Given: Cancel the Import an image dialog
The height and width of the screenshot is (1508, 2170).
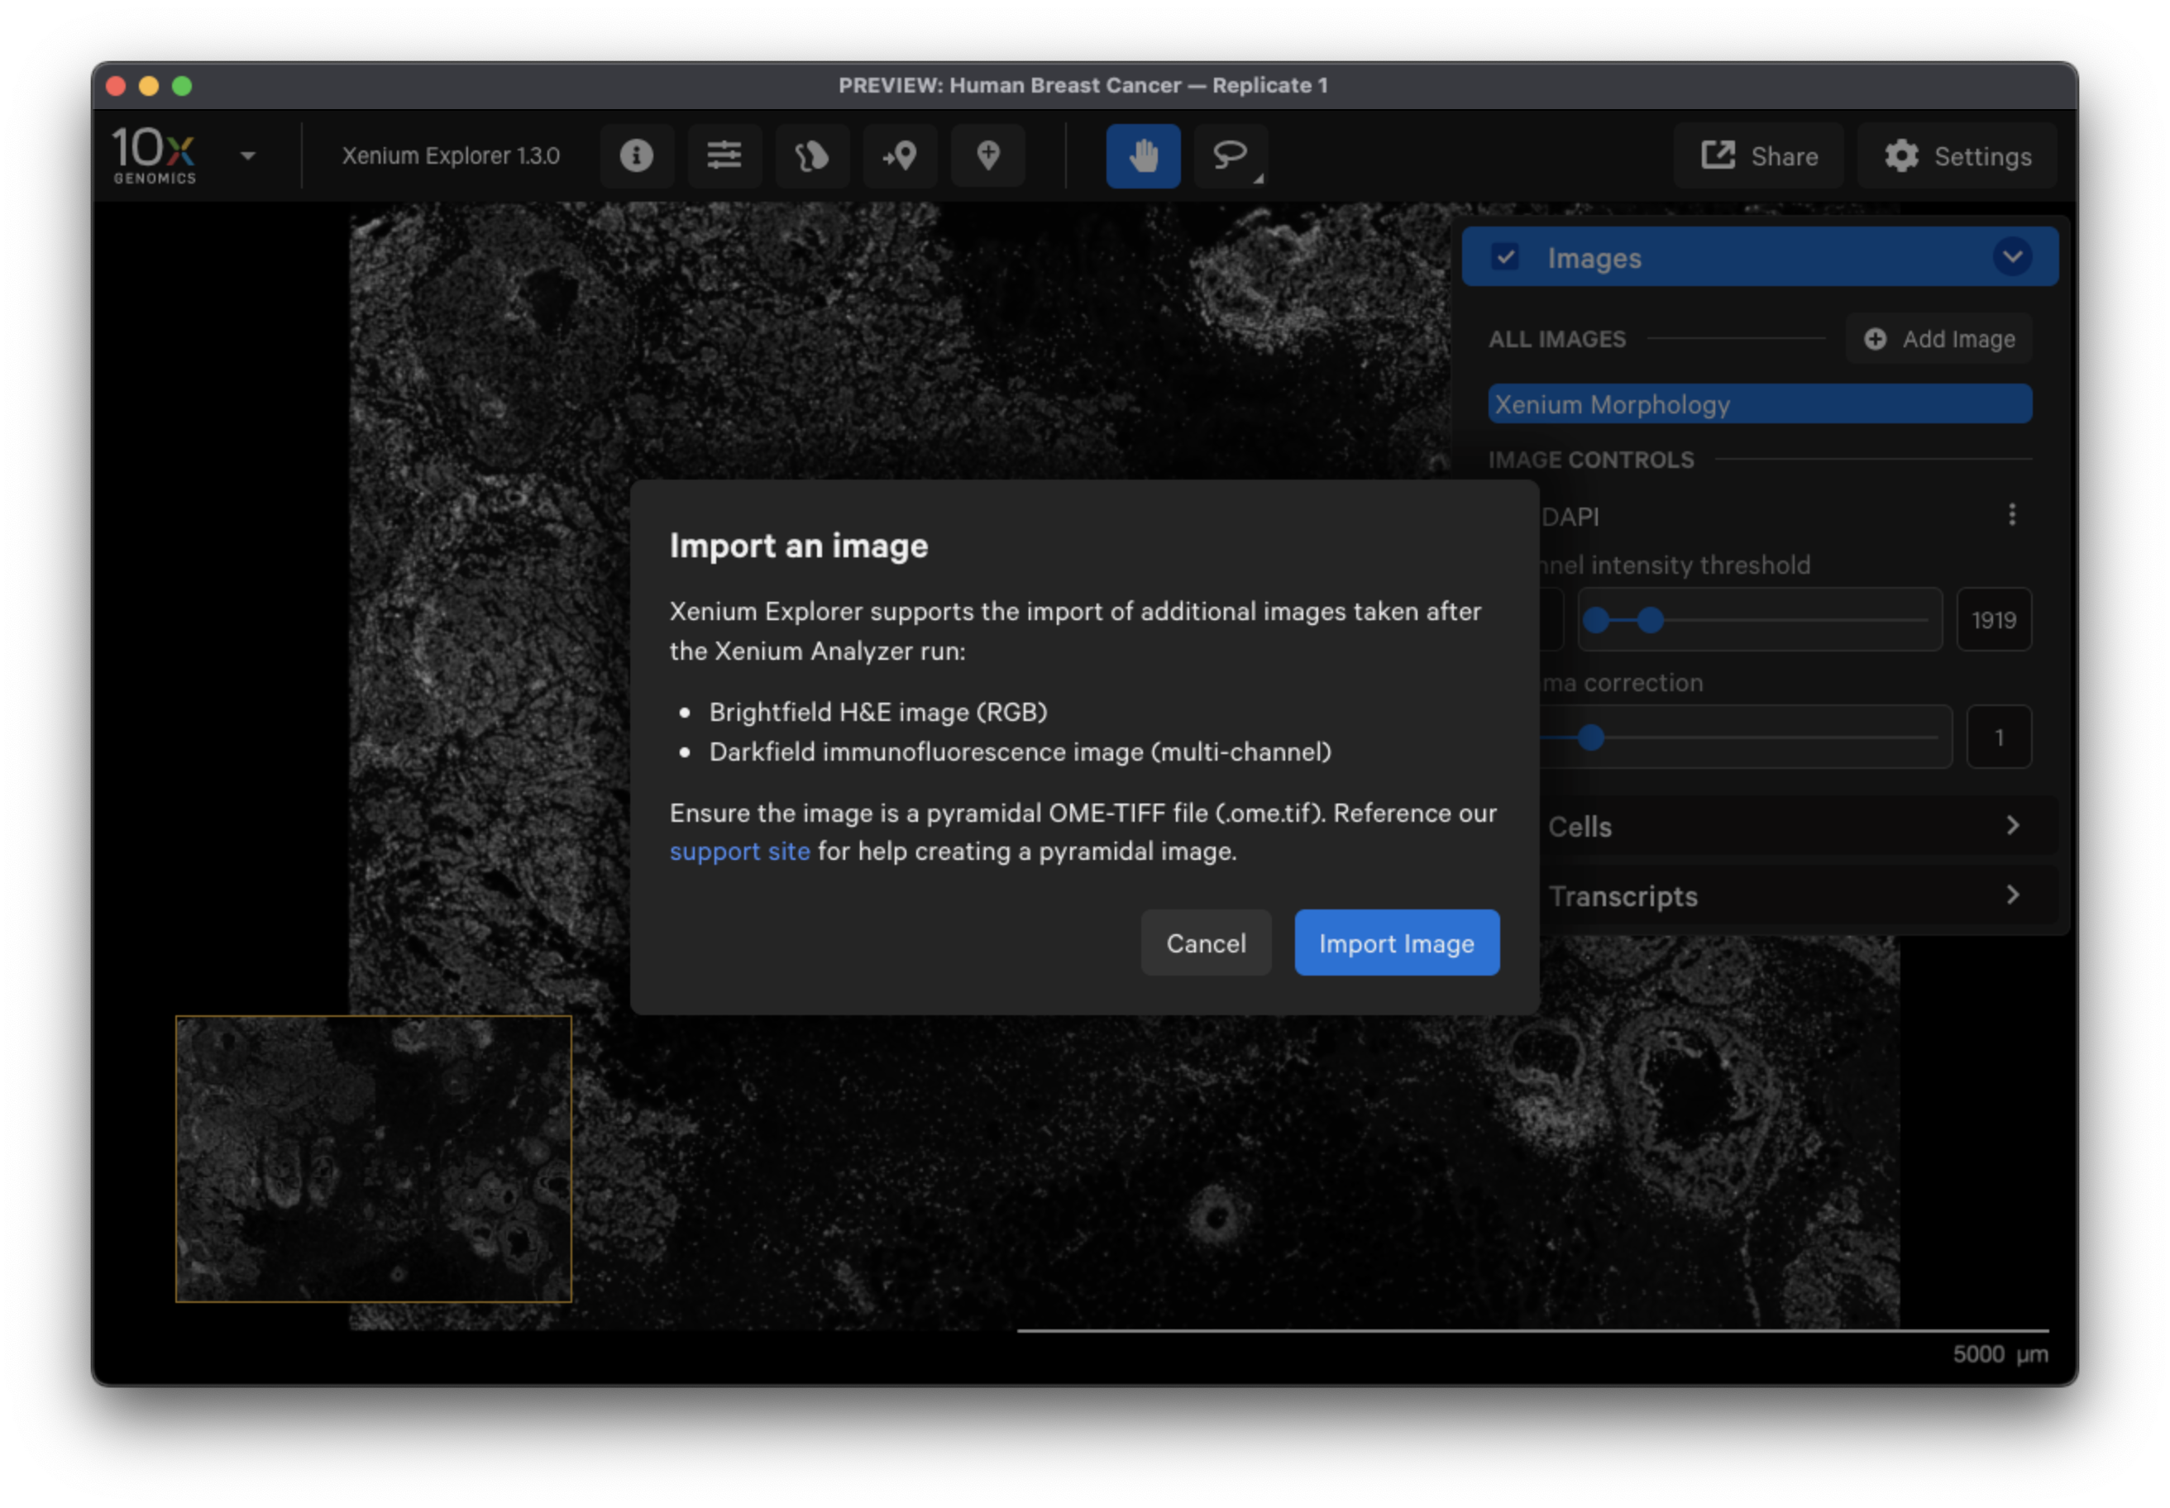Looking at the screenshot, I should pyautogui.click(x=1206, y=943).
